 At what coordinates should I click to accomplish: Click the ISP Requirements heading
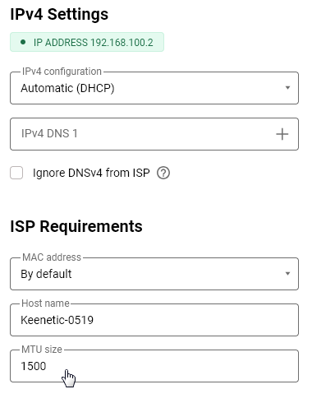coord(76,226)
